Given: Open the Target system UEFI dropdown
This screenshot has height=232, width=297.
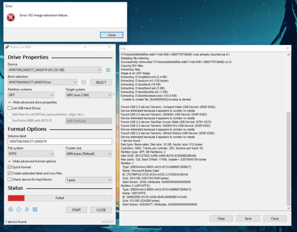Looking at the screenshot, I should pyautogui.click(x=89, y=95).
